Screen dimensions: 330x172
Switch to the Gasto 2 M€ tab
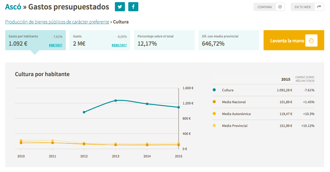point(100,40)
